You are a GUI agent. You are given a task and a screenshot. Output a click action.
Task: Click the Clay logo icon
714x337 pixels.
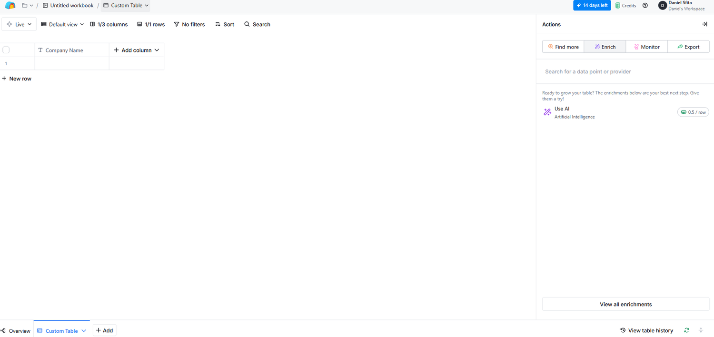[10, 5]
